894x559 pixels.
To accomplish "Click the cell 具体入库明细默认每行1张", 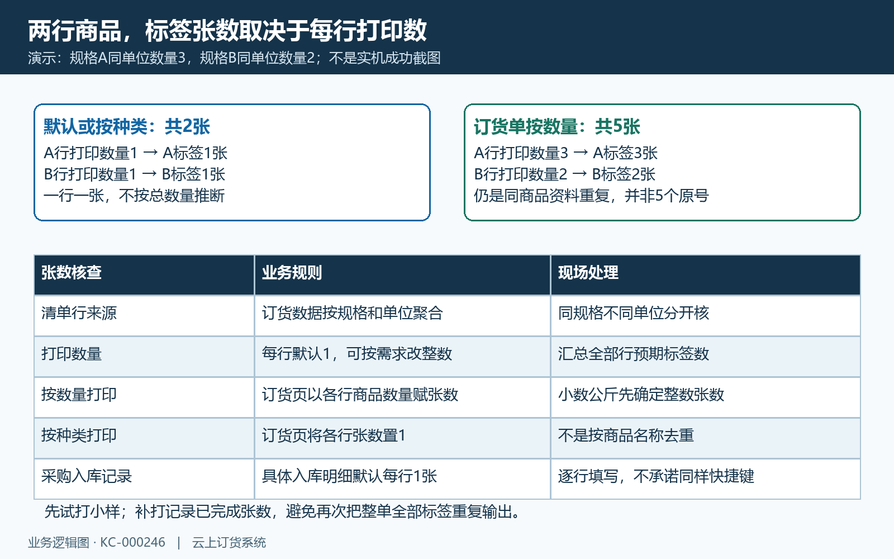I will (402, 479).
